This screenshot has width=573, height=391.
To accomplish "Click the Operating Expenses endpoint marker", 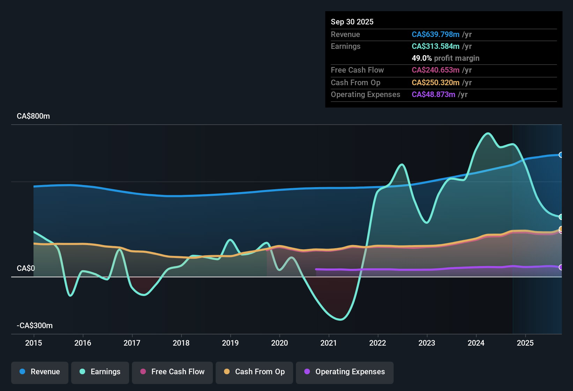I will pos(561,267).
